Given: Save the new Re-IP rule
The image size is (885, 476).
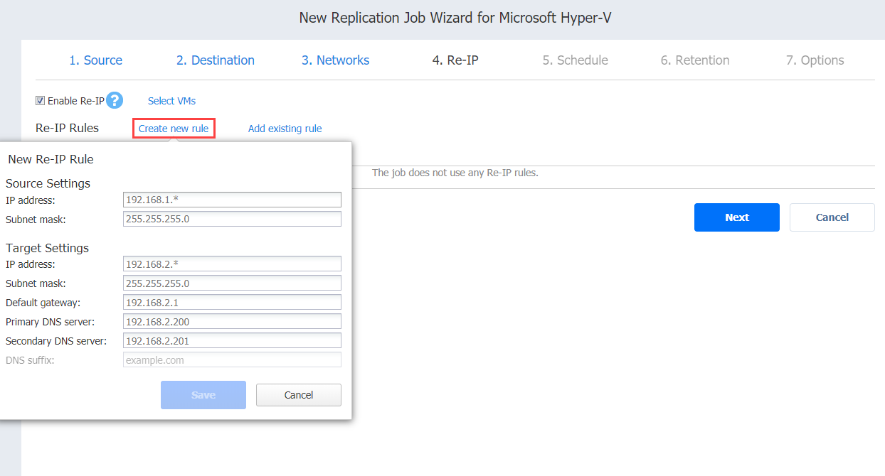Looking at the screenshot, I should [203, 395].
